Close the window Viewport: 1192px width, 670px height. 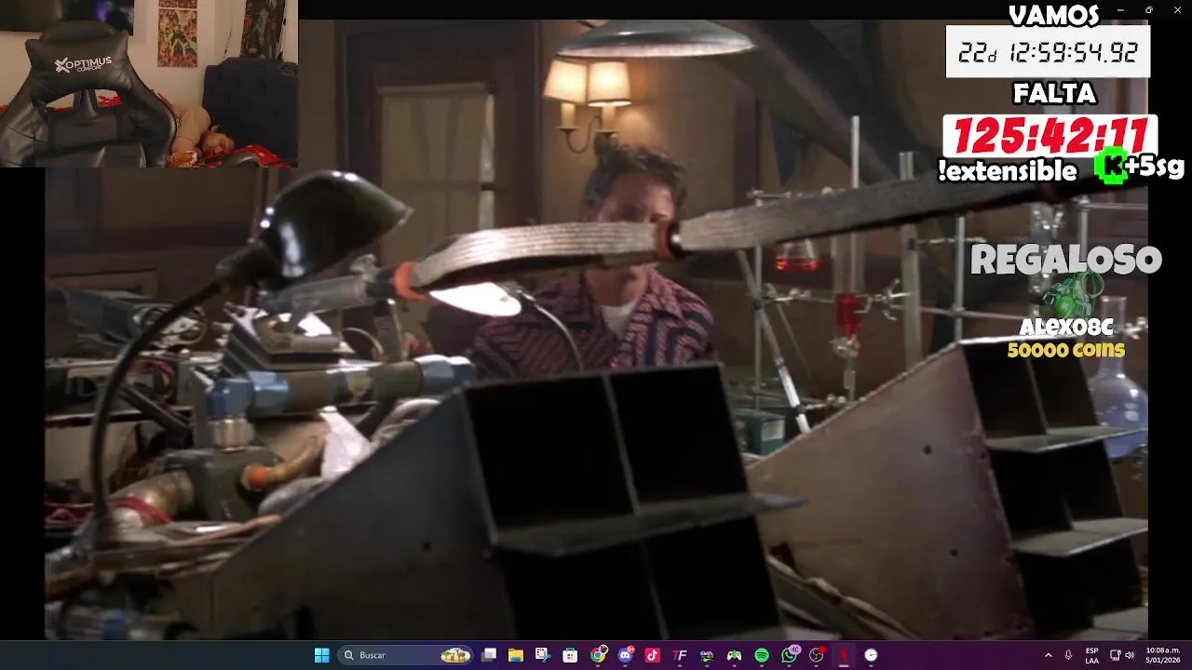click(1177, 9)
